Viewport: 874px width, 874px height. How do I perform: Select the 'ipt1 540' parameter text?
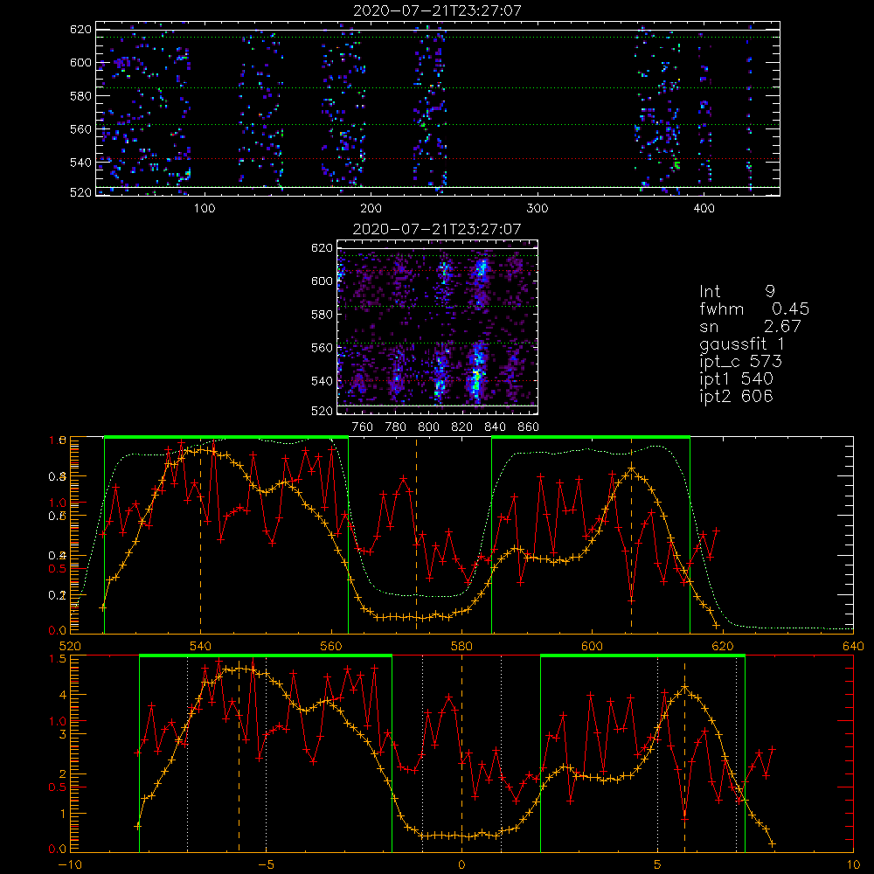(x=736, y=379)
